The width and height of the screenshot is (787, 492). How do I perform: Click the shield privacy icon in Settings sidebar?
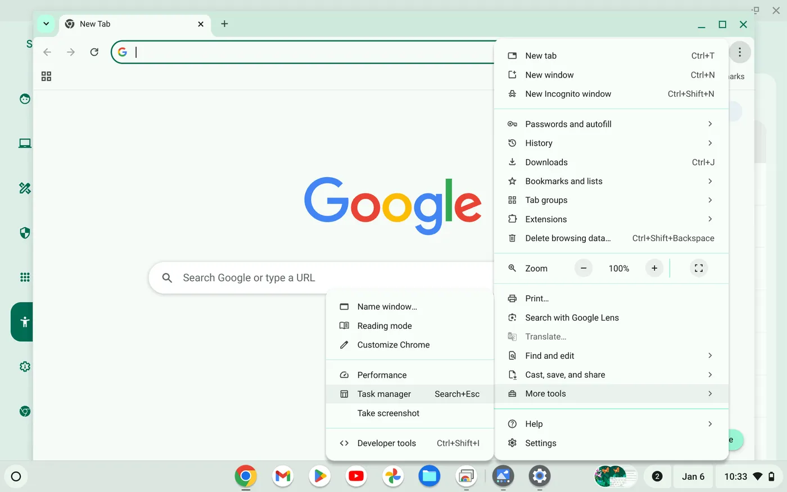pos(25,233)
